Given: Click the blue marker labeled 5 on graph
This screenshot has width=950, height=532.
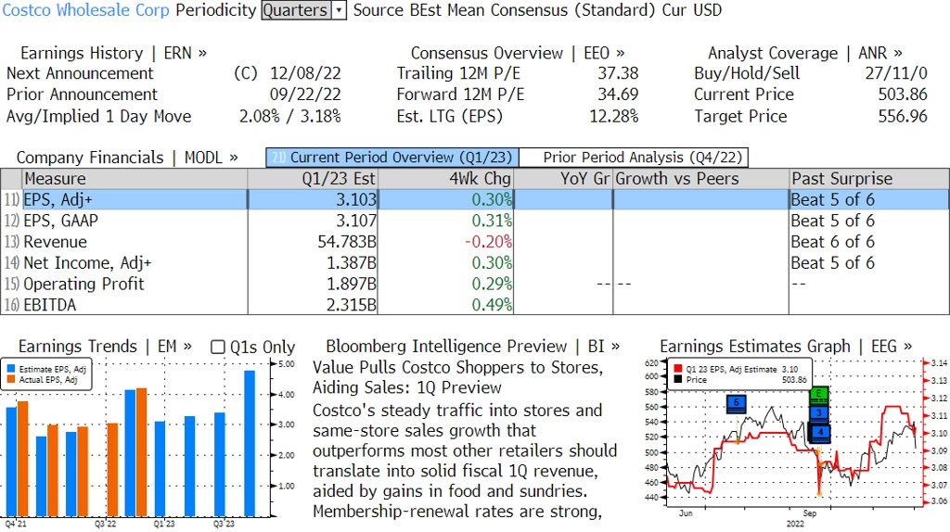Looking at the screenshot, I should click(x=736, y=404).
